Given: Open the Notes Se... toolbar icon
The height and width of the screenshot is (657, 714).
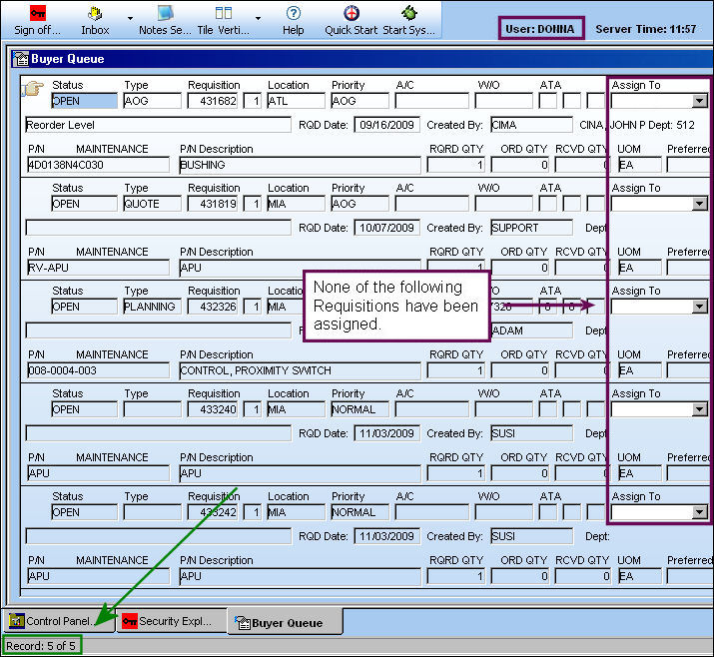Looking at the screenshot, I should click(165, 13).
